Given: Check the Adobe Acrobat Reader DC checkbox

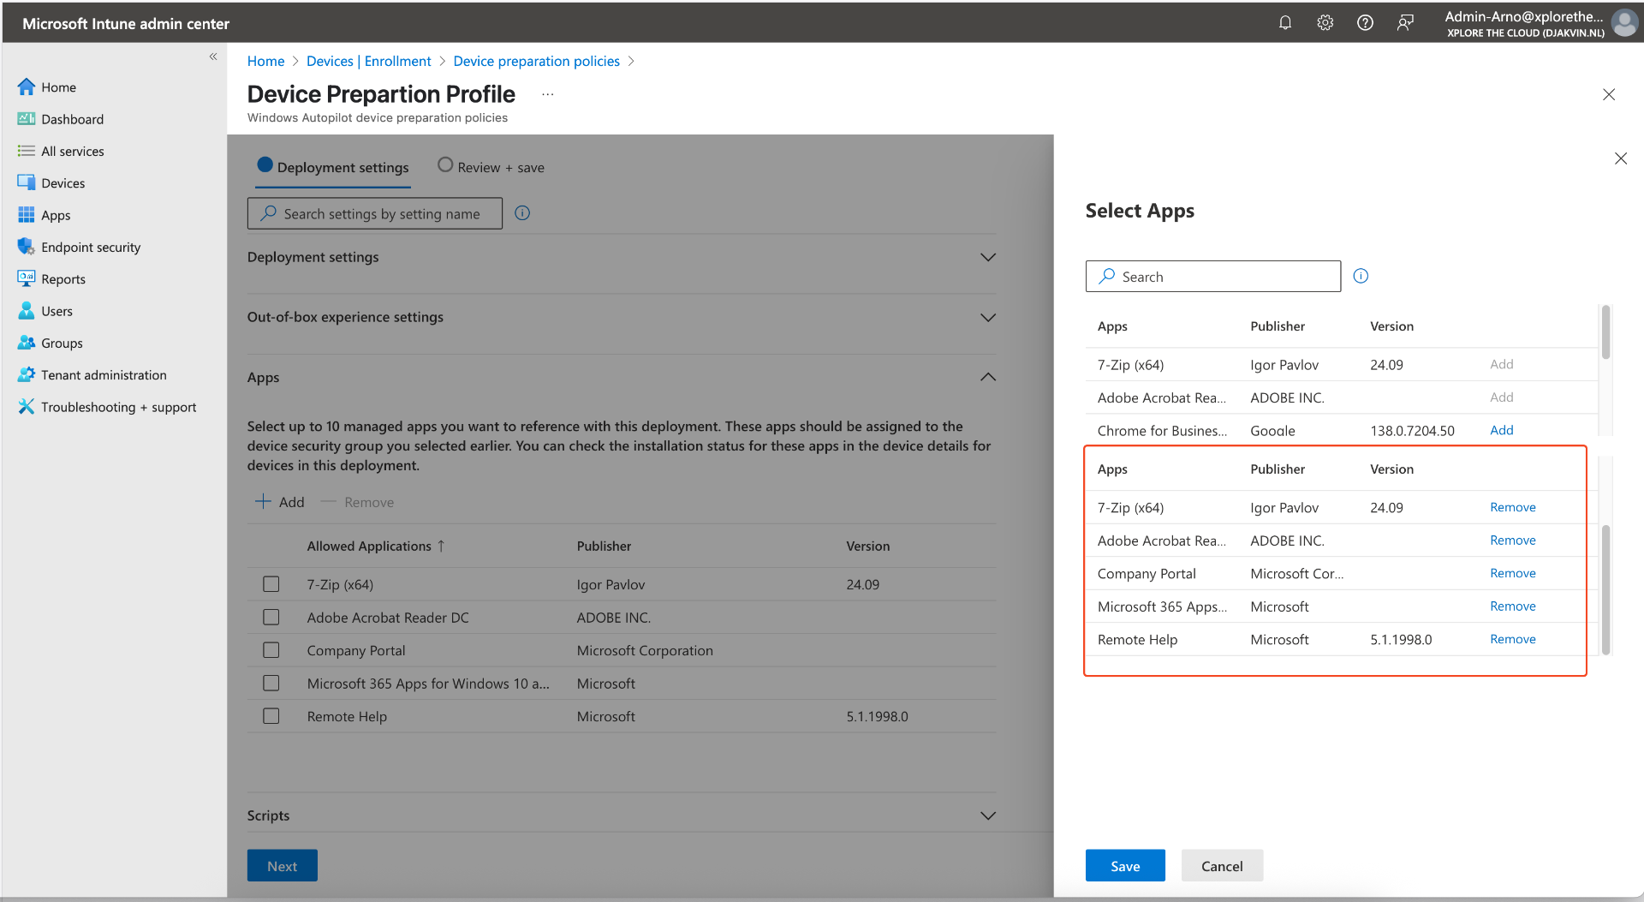Looking at the screenshot, I should (x=271, y=617).
